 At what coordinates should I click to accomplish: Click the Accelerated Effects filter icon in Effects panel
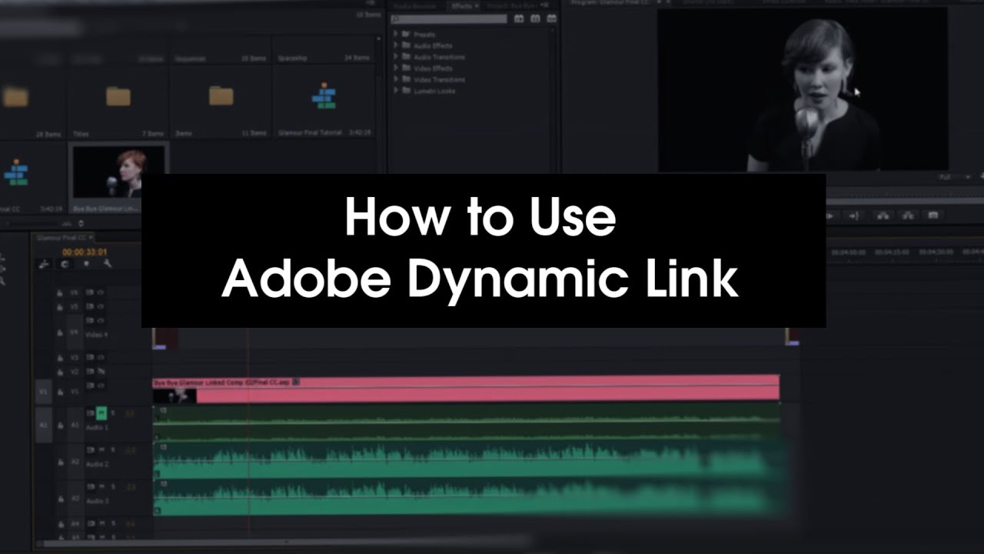click(x=518, y=18)
